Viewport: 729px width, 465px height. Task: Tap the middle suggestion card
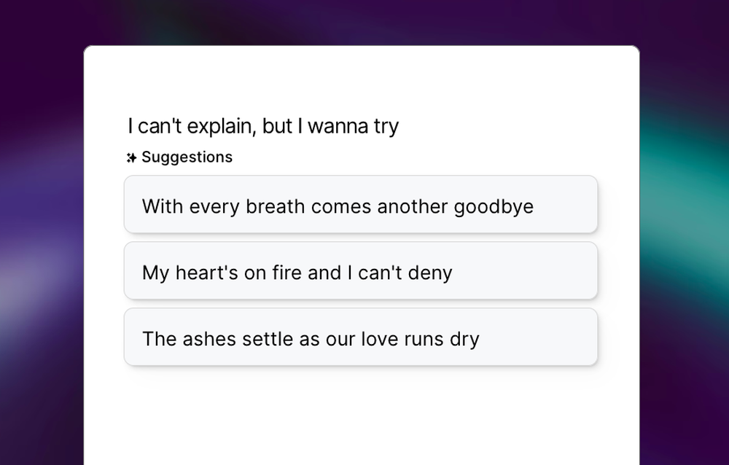tap(361, 272)
